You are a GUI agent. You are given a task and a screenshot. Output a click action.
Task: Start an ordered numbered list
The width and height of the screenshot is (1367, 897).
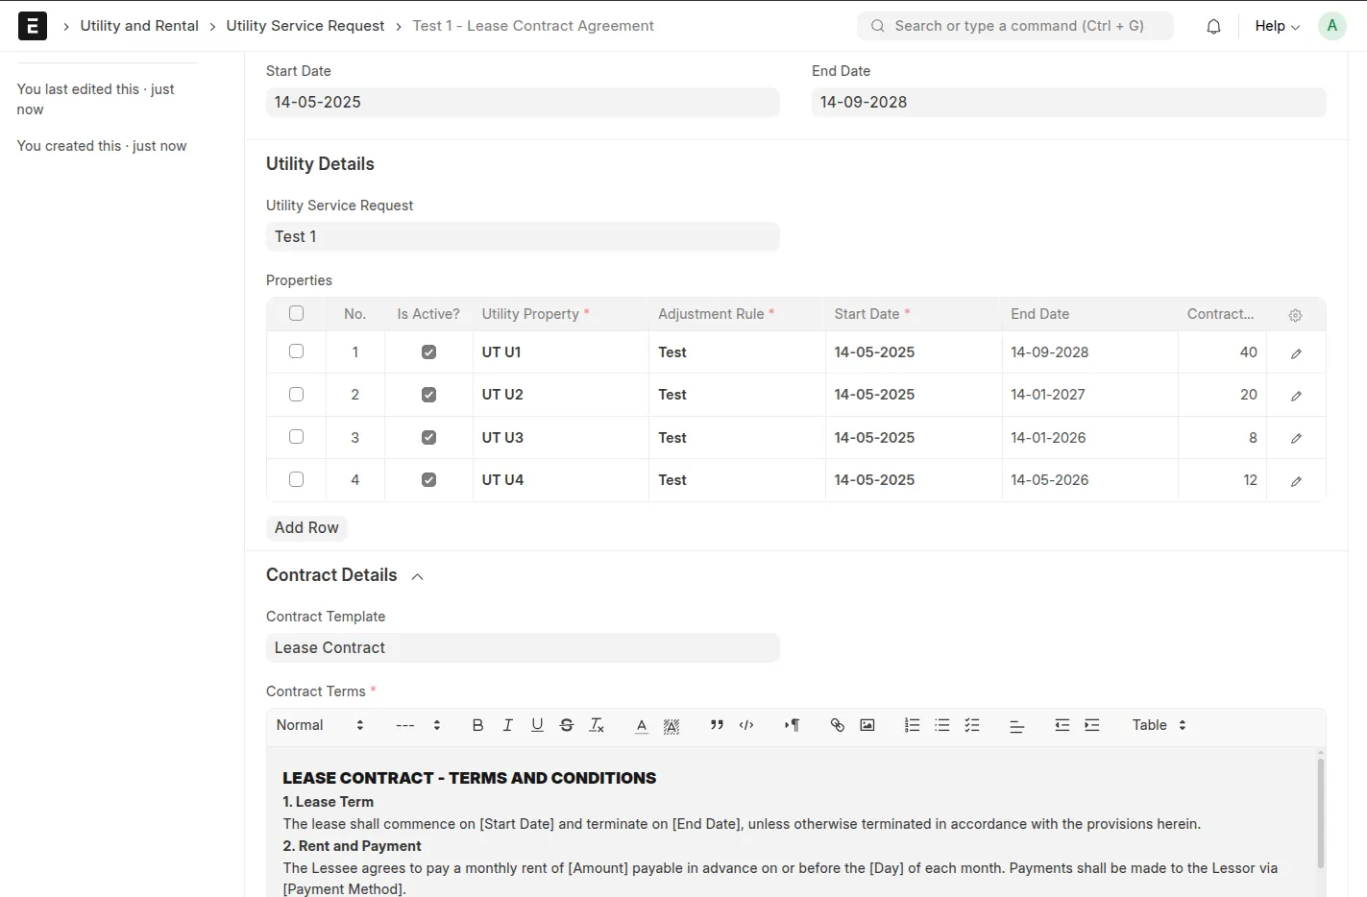click(913, 725)
